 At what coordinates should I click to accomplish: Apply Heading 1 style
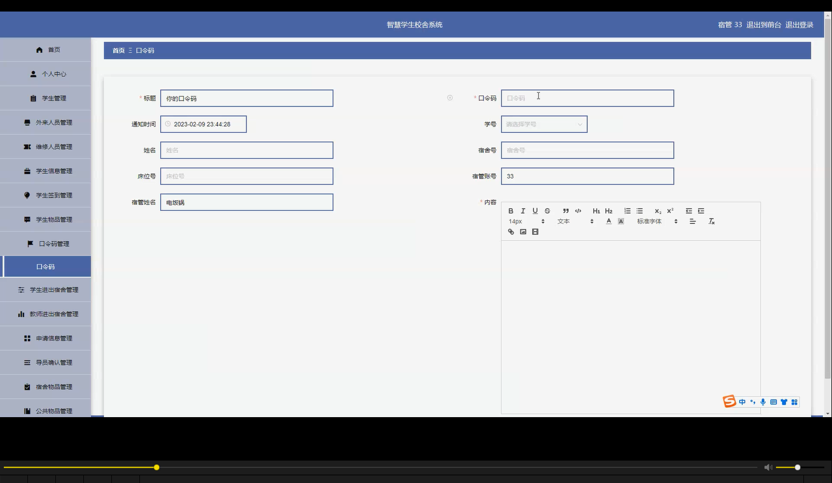point(597,211)
